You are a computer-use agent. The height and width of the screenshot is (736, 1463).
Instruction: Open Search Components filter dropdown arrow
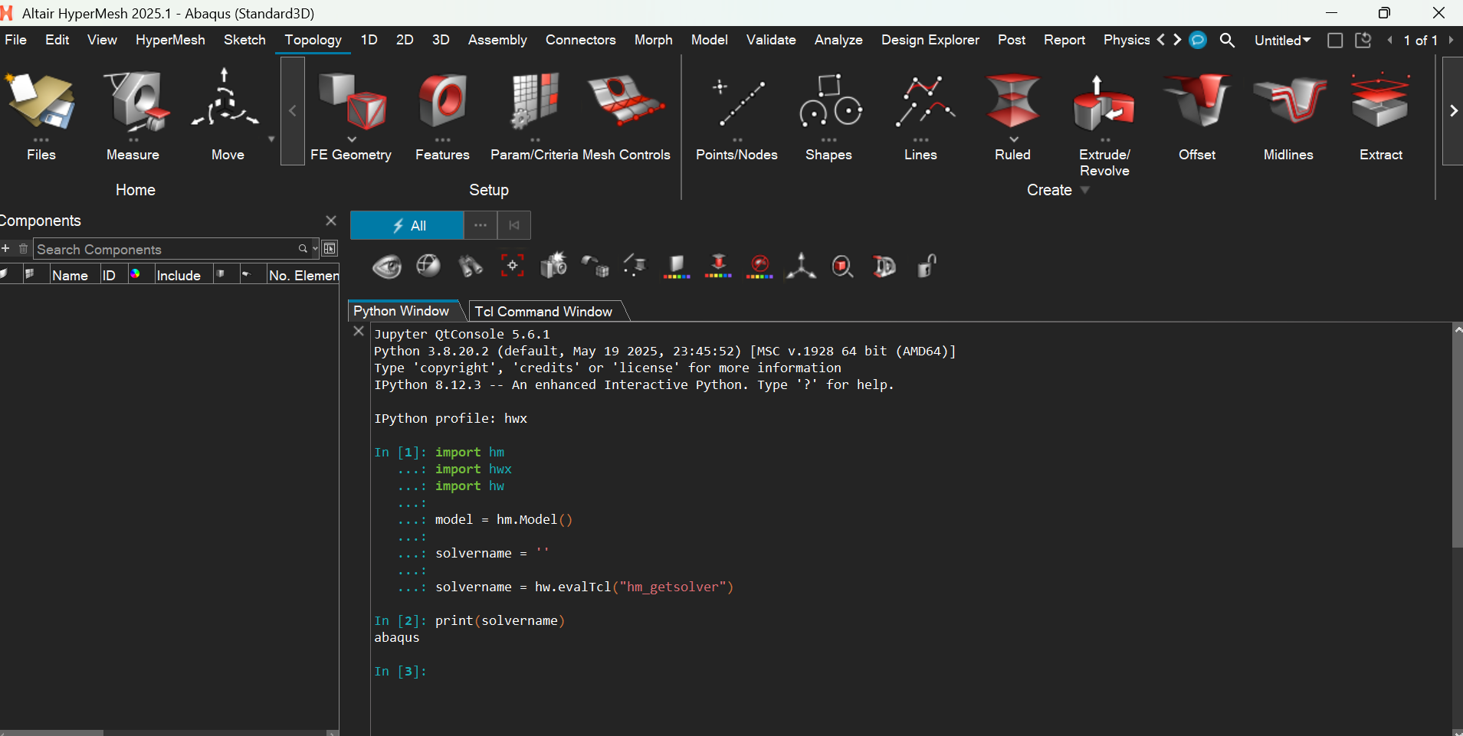(x=315, y=248)
